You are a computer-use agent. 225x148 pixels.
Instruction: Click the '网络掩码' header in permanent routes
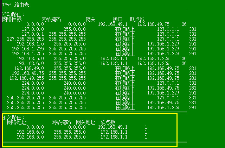click(x=61, y=122)
